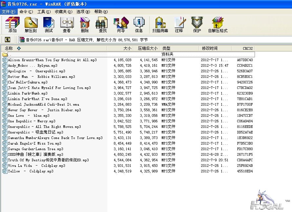Open the 向导 (Wizard) toolbar icon
Image resolution: width=292 pixels, height=212 pixels.
(x=121, y=25)
